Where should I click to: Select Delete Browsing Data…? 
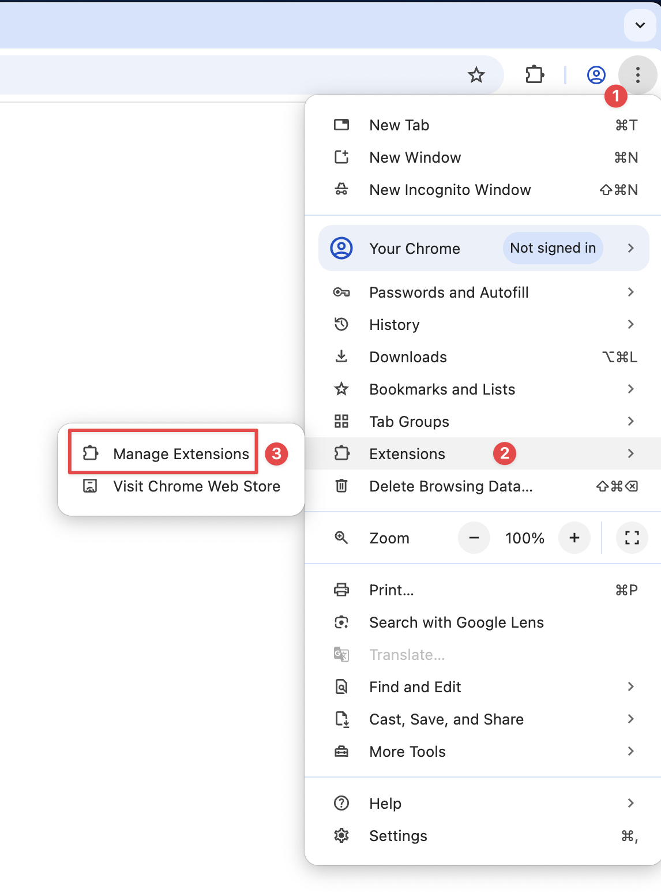pos(483,486)
